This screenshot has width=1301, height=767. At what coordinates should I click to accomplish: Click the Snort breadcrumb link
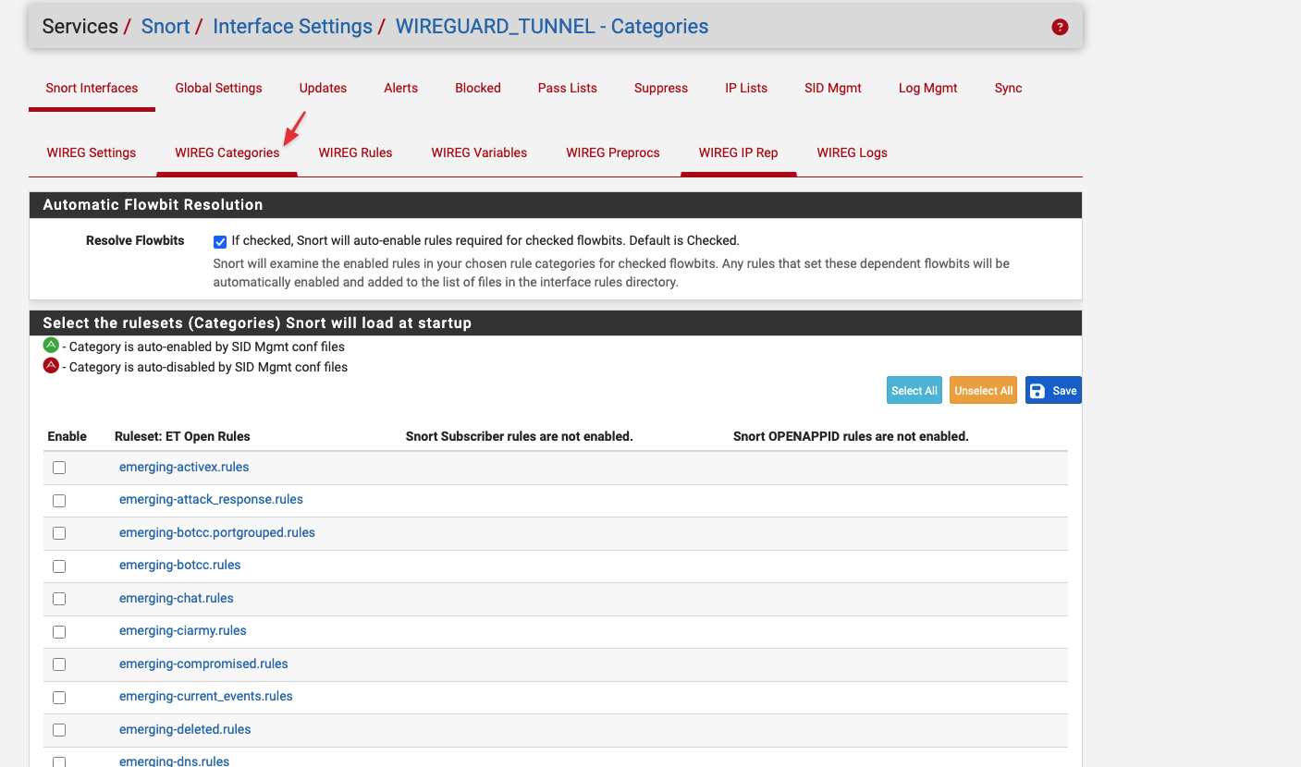tap(165, 27)
